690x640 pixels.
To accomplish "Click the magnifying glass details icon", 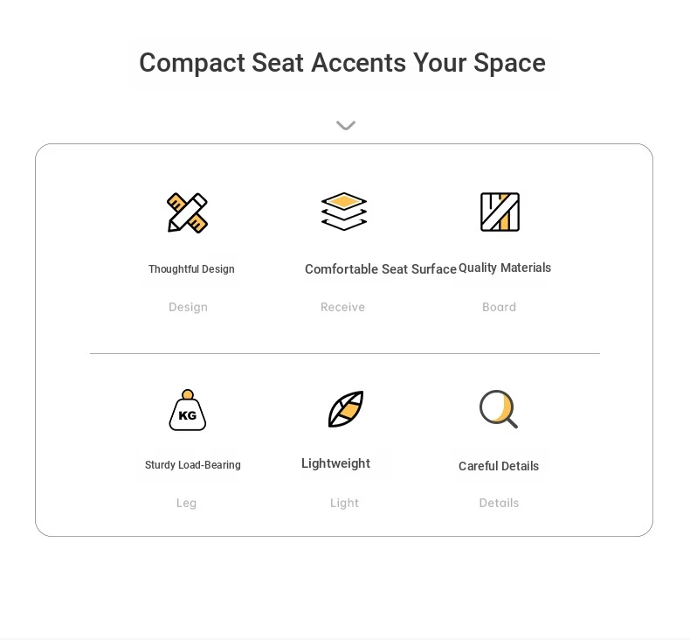I will pyautogui.click(x=499, y=409).
